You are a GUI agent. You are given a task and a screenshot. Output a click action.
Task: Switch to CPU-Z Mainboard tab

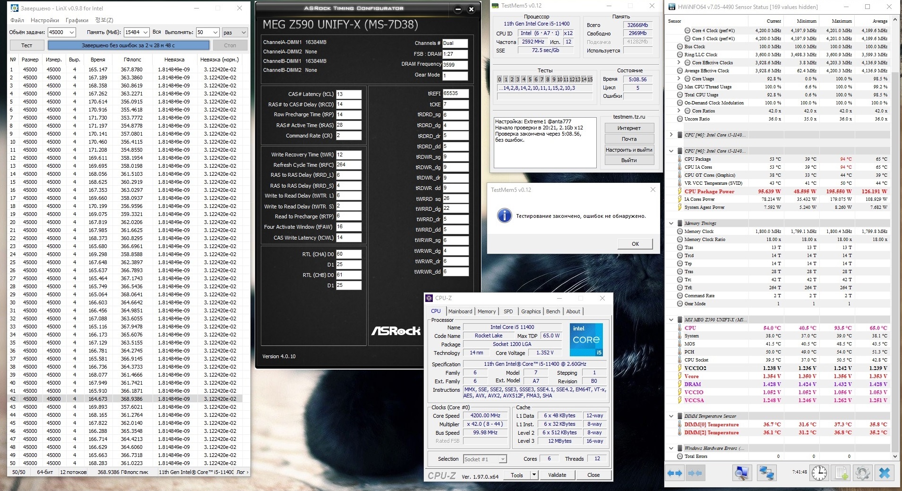460,311
